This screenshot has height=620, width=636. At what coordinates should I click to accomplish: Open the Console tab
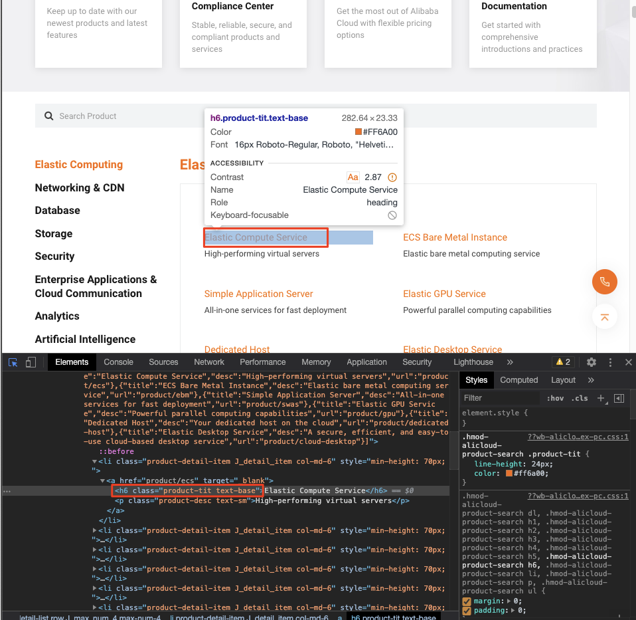(118, 362)
